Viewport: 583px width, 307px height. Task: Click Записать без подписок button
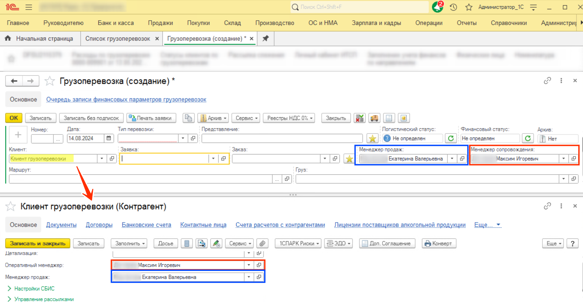(91, 118)
